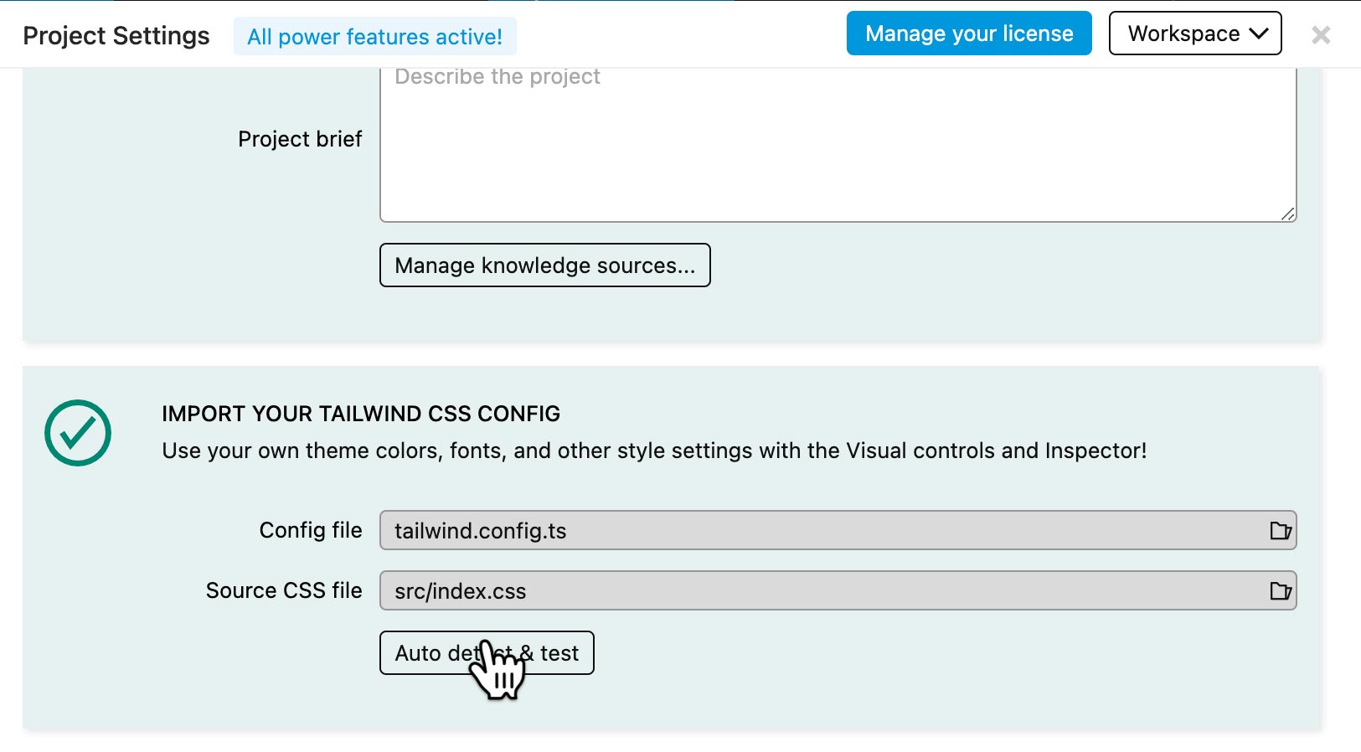Click the Project Settings title text
Screen dimensions: 1361x752
[x=116, y=36]
